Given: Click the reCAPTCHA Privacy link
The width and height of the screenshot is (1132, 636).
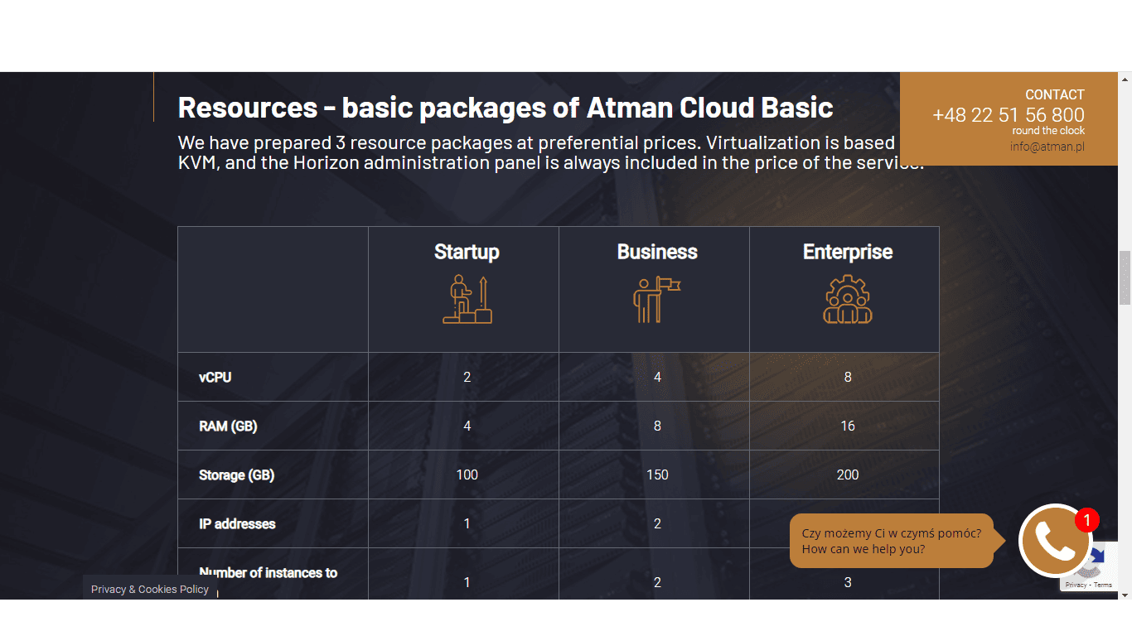Looking at the screenshot, I should pyautogui.click(x=1076, y=585).
